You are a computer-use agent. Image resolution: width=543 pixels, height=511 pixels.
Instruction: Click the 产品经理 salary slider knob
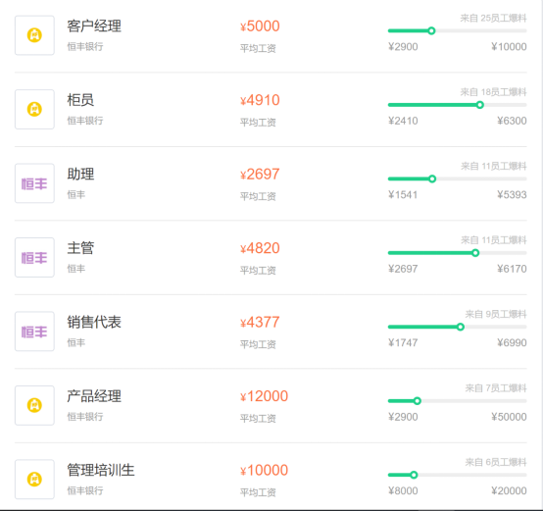coord(418,401)
